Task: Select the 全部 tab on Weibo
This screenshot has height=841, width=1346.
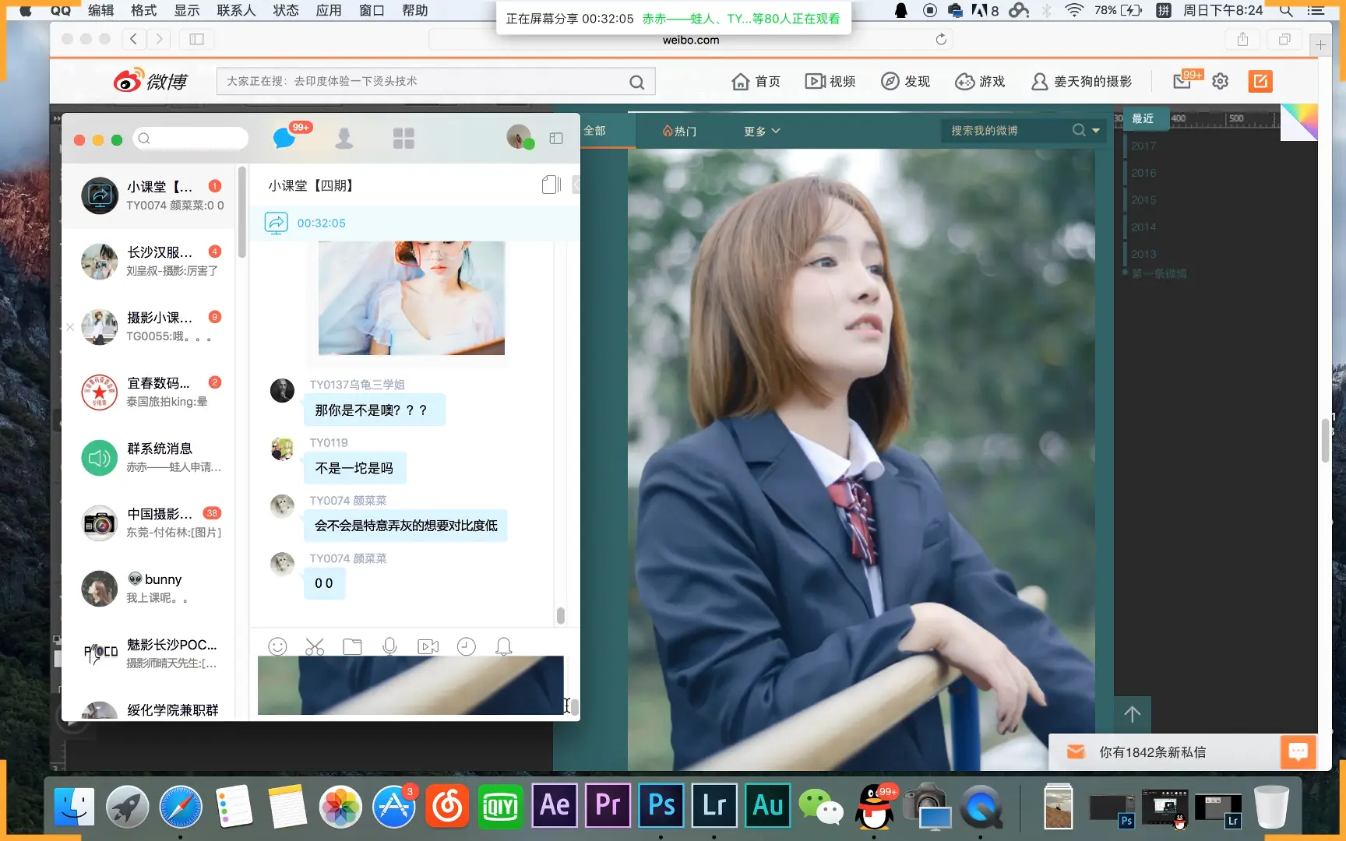Action: 594,131
